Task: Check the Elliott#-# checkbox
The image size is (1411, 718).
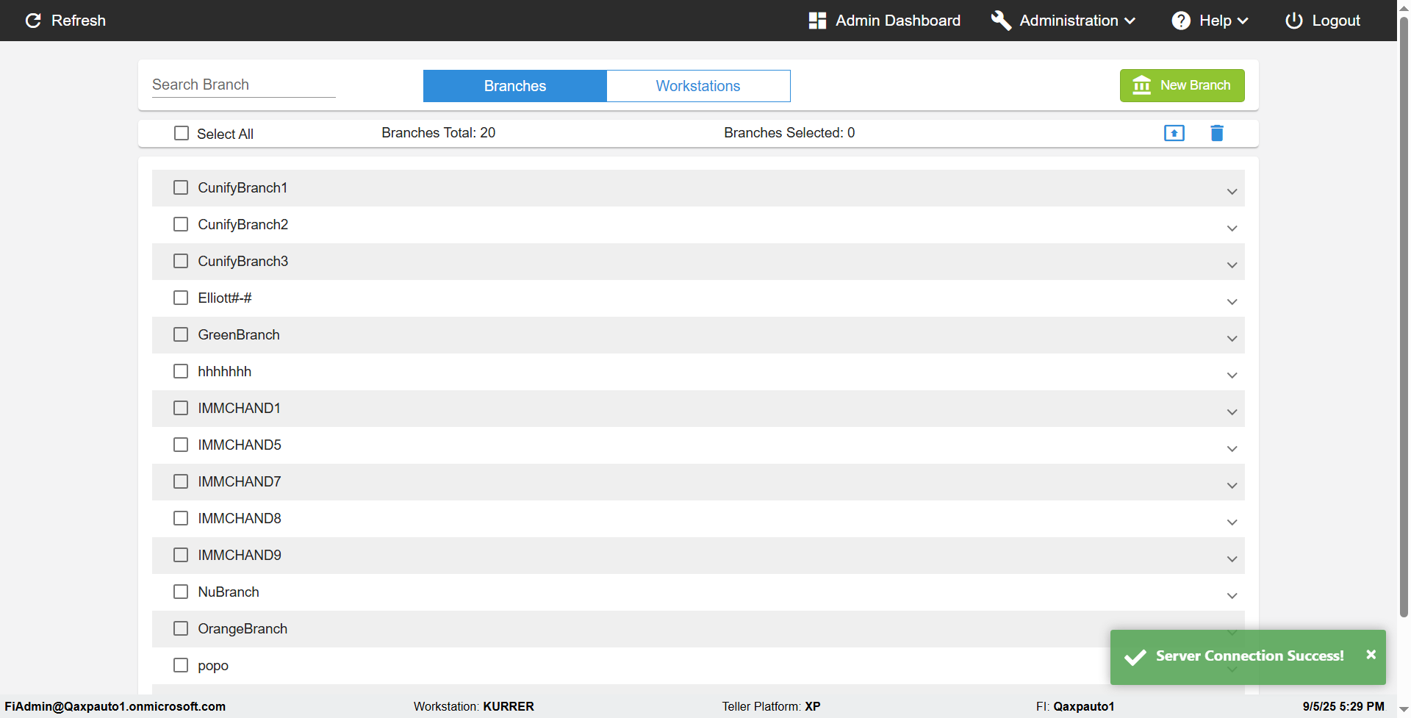Action: [x=181, y=298]
